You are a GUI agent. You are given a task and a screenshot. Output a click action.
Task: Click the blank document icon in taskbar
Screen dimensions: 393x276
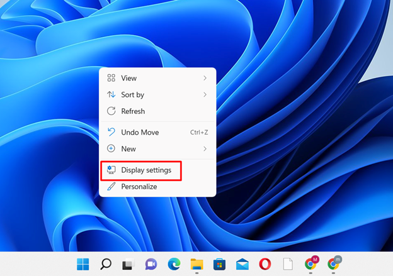pyautogui.click(x=288, y=264)
